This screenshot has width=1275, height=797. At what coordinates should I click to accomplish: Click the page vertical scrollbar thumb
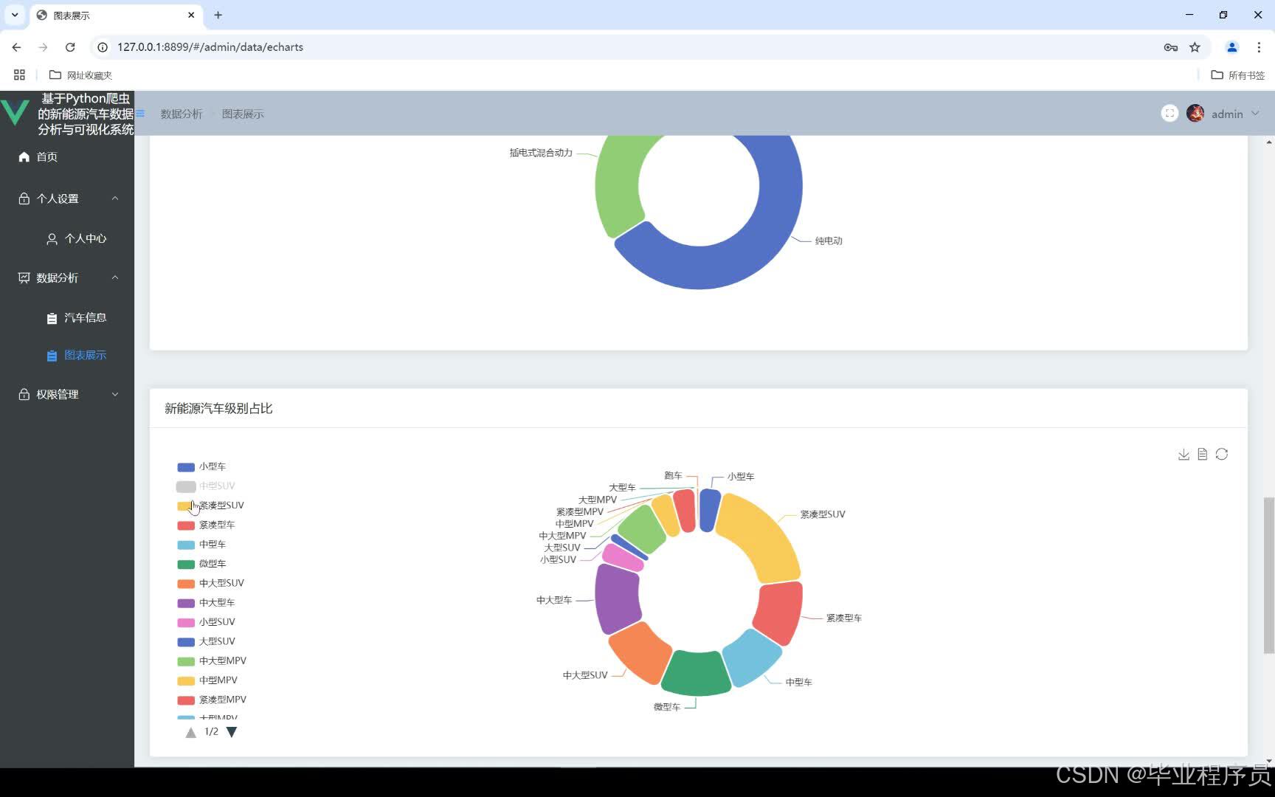1269,576
